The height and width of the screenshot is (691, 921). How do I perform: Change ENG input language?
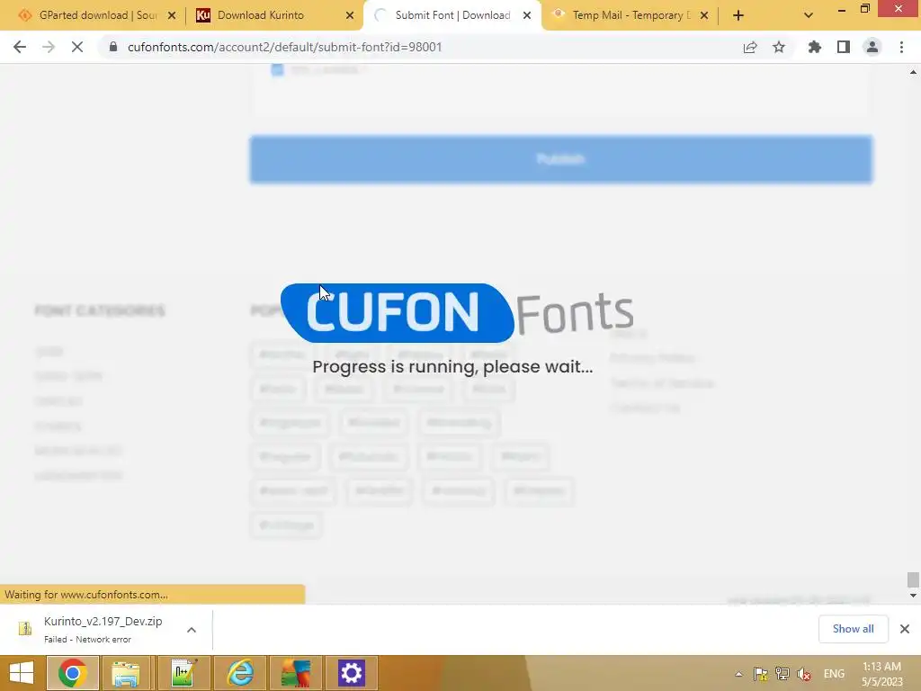tap(834, 674)
